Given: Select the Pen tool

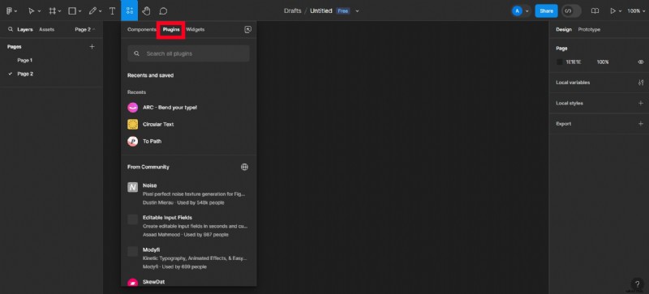Looking at the screenshot, I should click(92, 11).
